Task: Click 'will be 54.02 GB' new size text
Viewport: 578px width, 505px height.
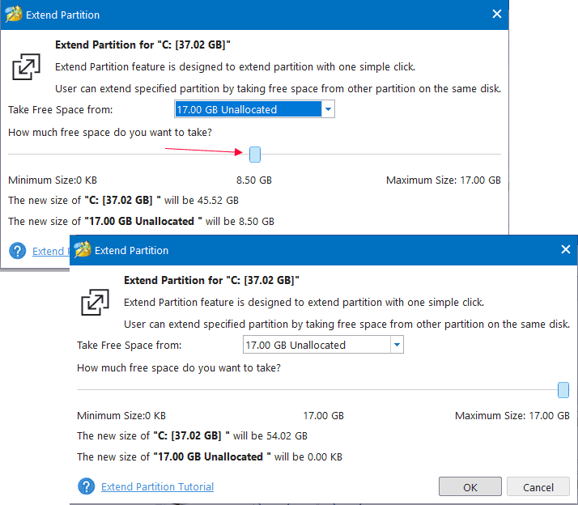Action: pos(270,435)
